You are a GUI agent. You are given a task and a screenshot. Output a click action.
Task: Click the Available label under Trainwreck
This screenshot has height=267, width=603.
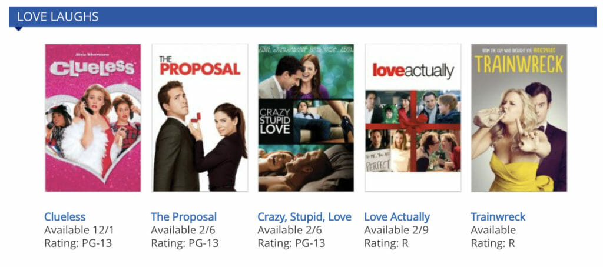click(493, 230)
